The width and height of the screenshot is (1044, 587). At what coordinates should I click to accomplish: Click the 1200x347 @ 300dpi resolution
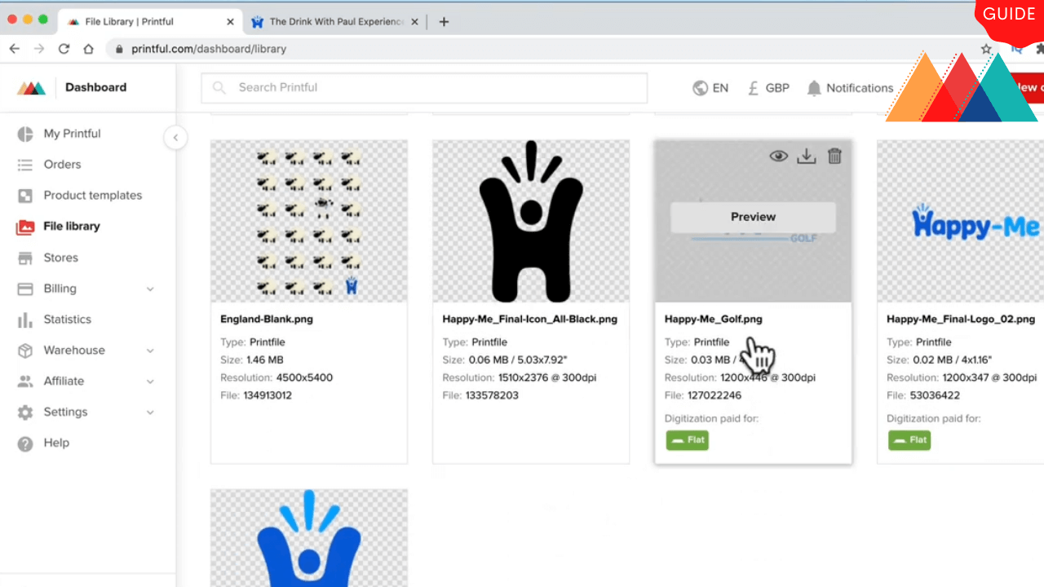(989, 377)
